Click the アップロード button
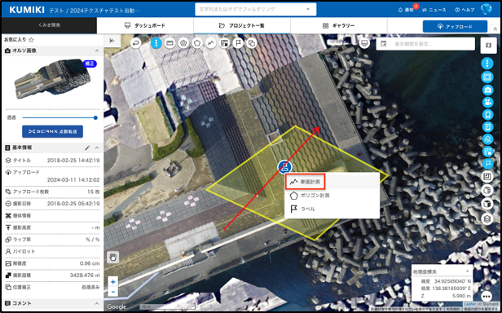 pos(455,27)
